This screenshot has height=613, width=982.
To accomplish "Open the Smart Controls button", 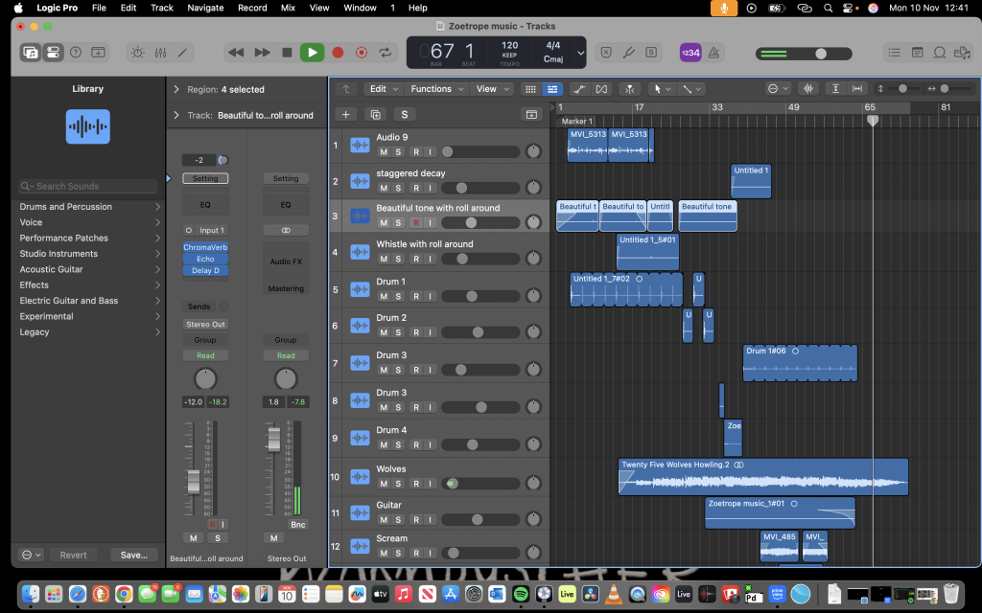I will (x=137, y=53).
